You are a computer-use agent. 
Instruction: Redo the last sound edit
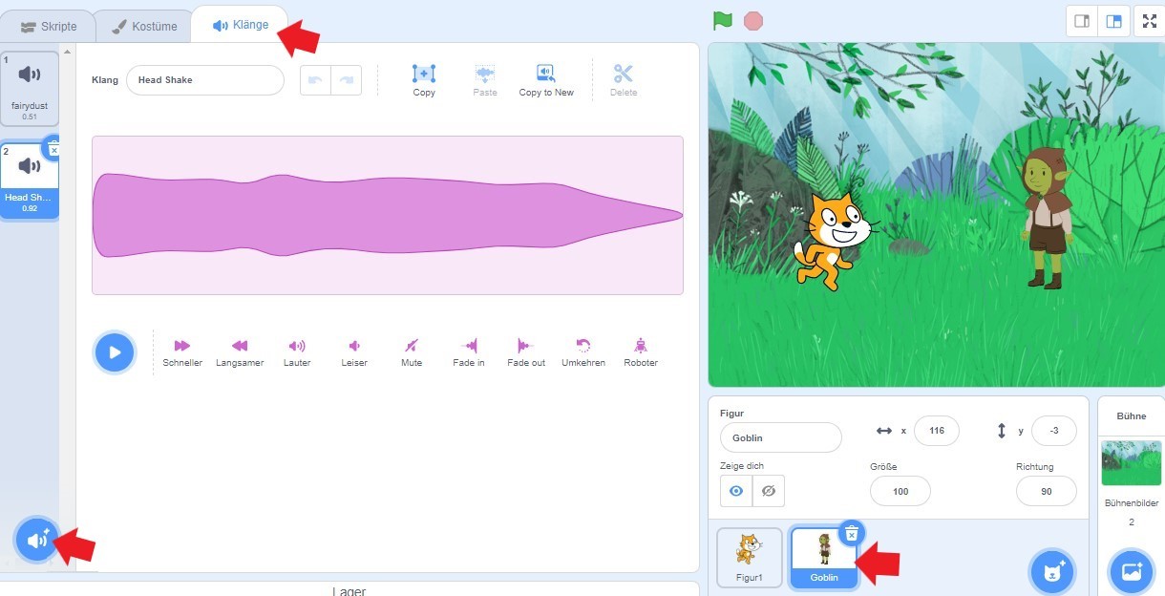point(347,80)
